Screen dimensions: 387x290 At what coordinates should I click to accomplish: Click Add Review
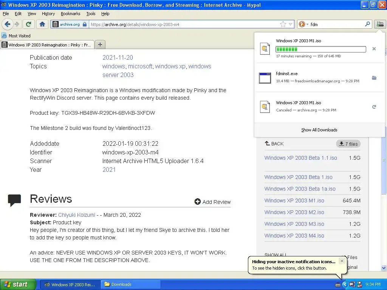point(212,202)
